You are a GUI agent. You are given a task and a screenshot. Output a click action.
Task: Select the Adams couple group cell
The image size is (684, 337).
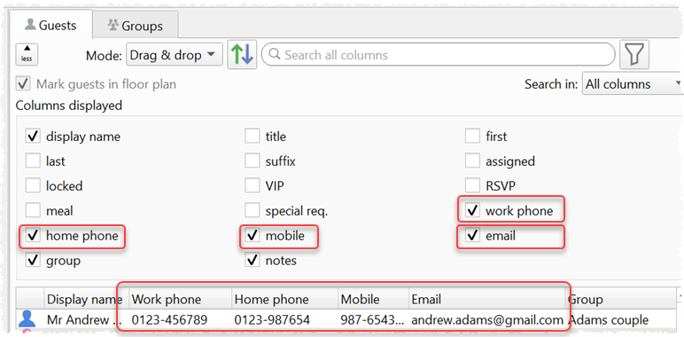[x=622, y=320]
